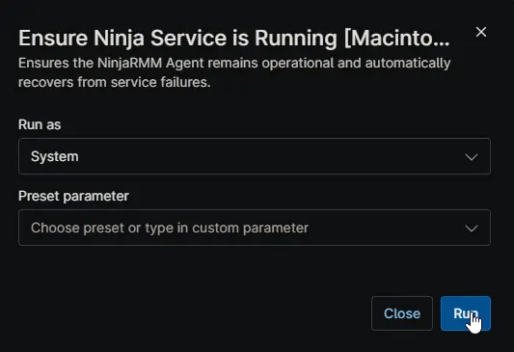The height and width of the screenshot is (352, 514).
Task: Click the 'recovers from service failures' line
Action: click(x=115, y=82)
